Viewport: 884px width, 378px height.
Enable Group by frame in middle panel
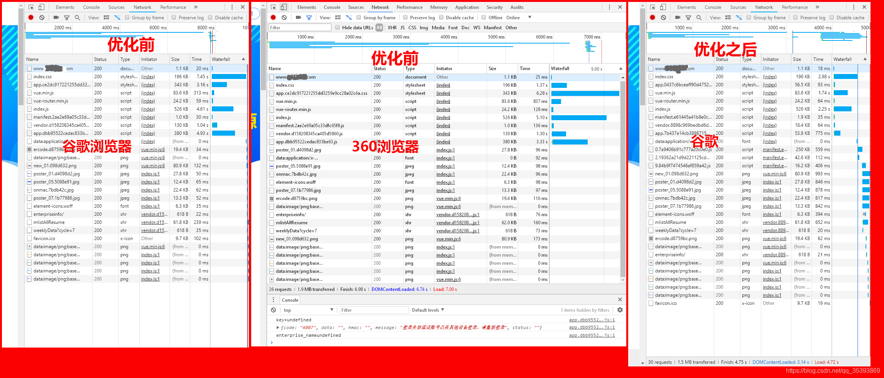pyautogui.click(x=359, y=17)
